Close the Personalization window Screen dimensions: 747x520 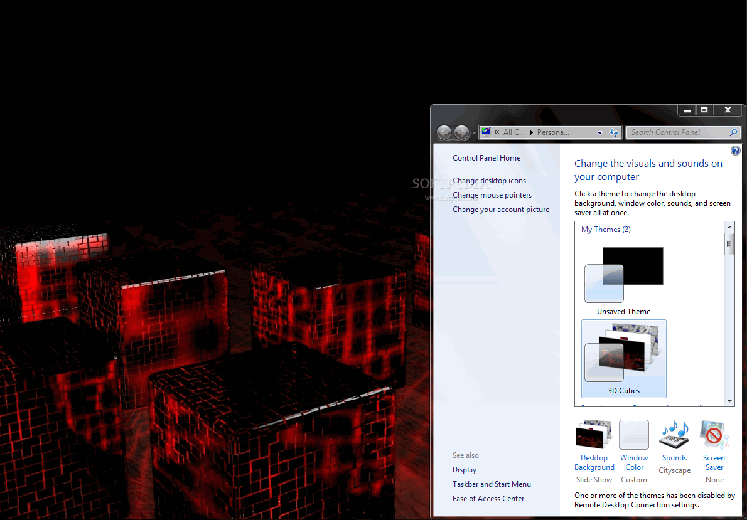pos(728,110)
